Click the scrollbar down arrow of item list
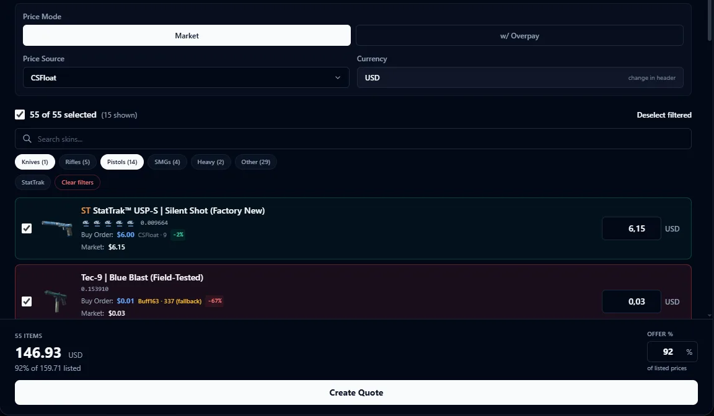 click(710, 315)
